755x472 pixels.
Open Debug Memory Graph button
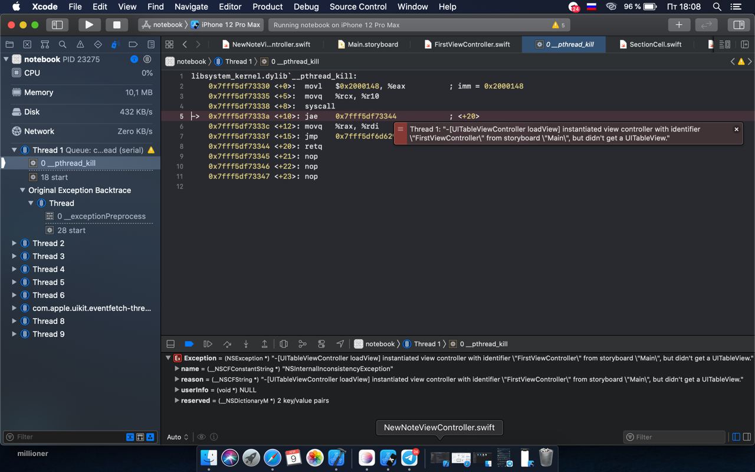pyautogui.click(x=303, y=344)
